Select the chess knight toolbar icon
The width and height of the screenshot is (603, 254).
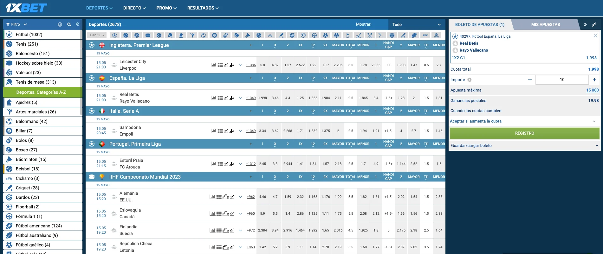pyautogui.click(x=181, y=35)
